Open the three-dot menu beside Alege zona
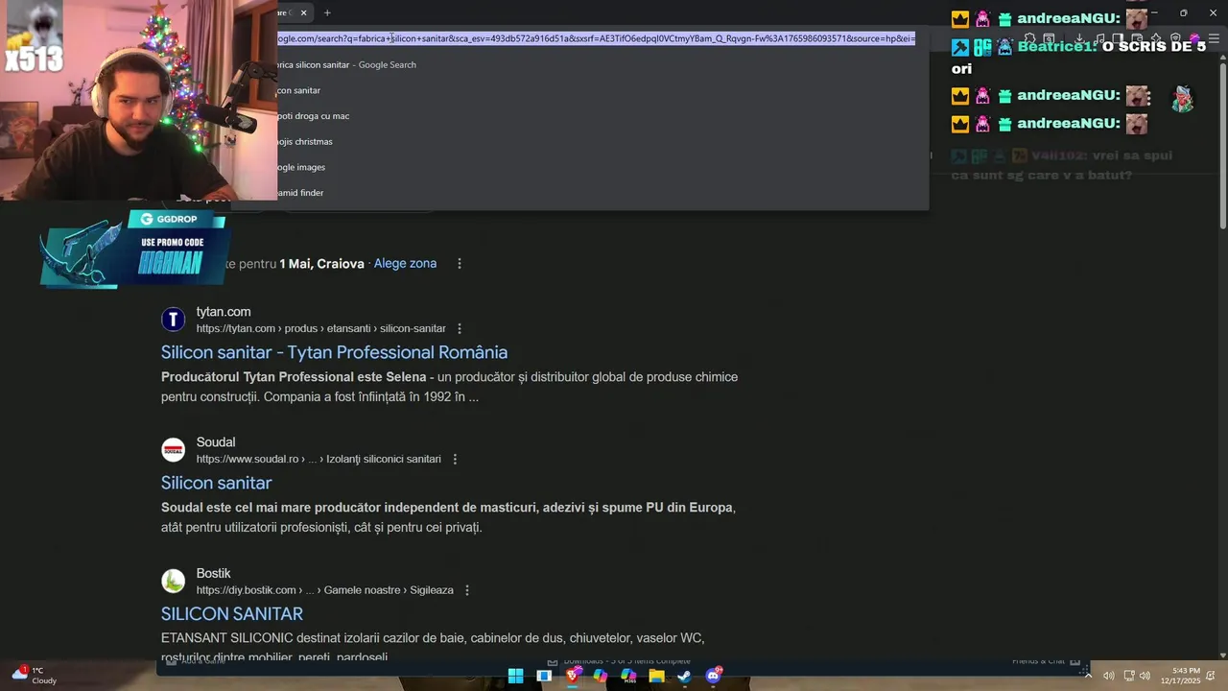Image resolution: width=1228 pixels, height=691 pixels. pos(460,263)
